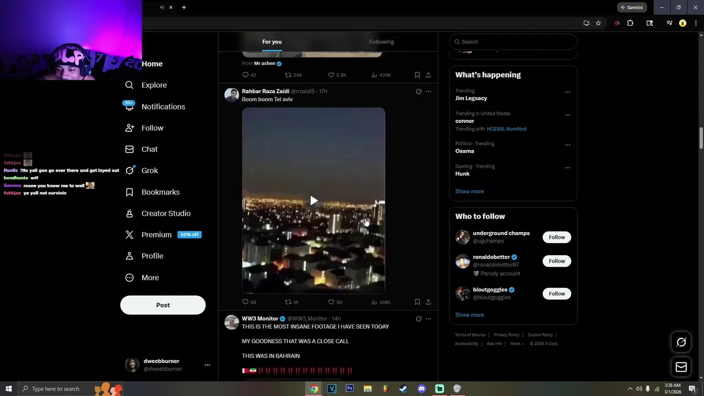Open options for connor trend
This screenshot has width=704, height=396.
[x=568, y=115]
